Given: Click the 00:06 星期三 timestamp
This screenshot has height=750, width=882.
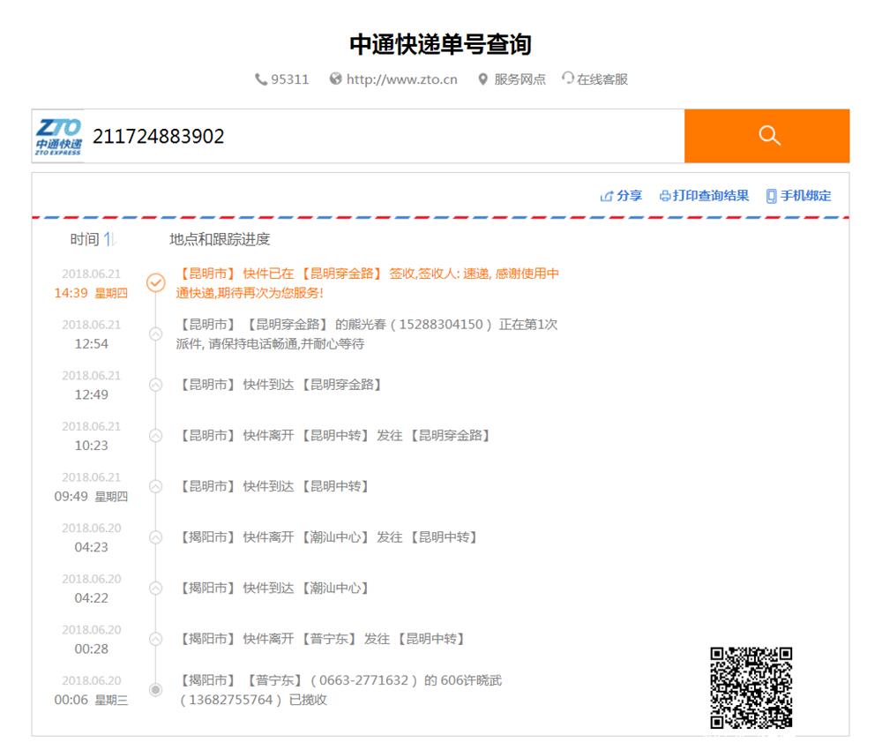Looking at the screenshot, I should (x=91, y=700).
